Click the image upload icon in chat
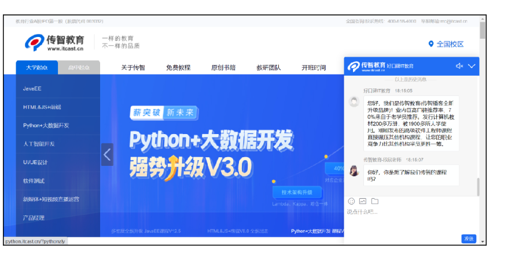This screenshot has height=267, width=515. coord(363,201)
